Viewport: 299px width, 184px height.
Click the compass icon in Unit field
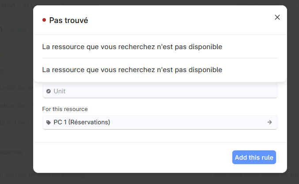(49, 91)
